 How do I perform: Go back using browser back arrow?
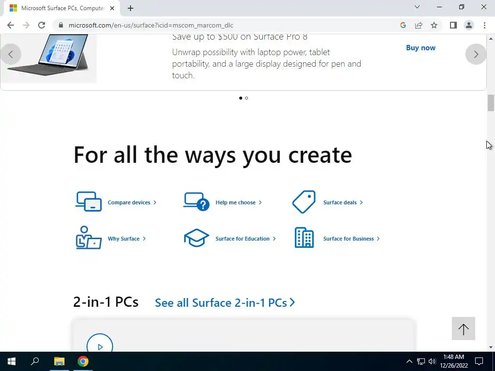11,25
